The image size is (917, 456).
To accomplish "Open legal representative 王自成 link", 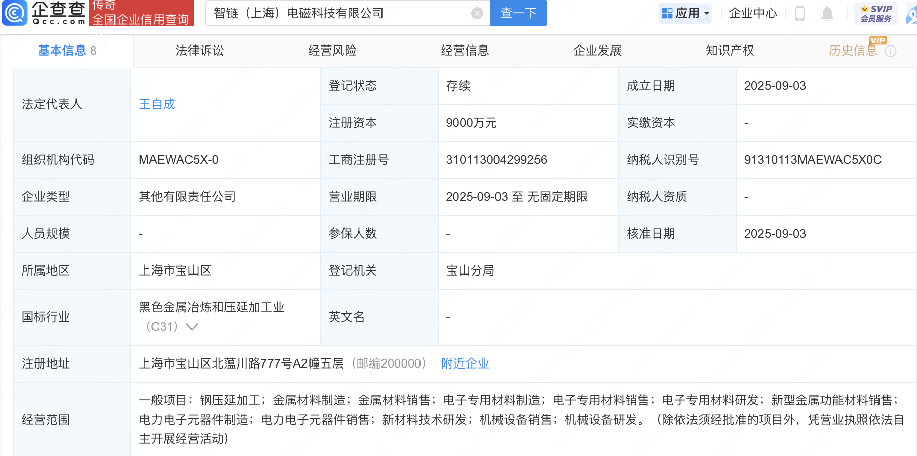I will point(157,104).
